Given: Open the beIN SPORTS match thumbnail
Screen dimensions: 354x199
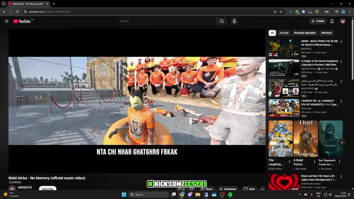Looking at the screenshot, I should 284,88.
